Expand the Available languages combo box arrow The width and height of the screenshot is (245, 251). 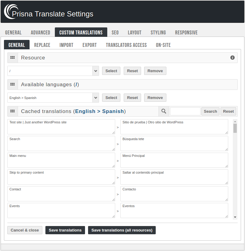click(x=95, y=97)
